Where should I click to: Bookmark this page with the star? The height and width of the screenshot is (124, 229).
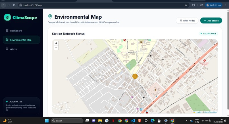click(x=186, y=5)
